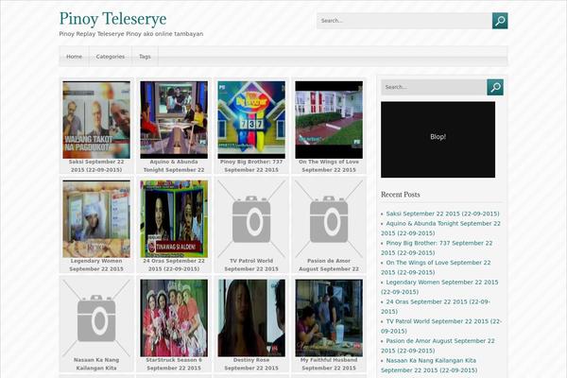Open the Destiny Rose thumbnail
Viewport: 567px width, 378px height.
coord(251,318)
